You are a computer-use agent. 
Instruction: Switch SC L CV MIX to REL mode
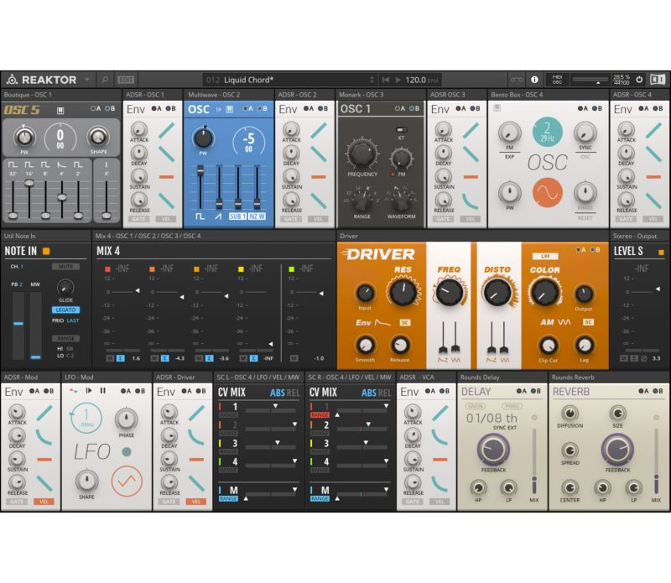292,392
